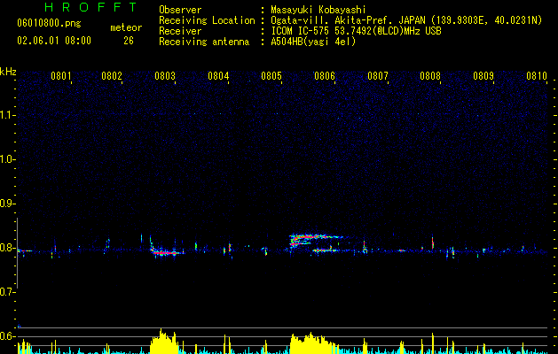Viewport: 558px width, 354px height.
Task: Click the meteor count value 26
Action: [129, 41]
